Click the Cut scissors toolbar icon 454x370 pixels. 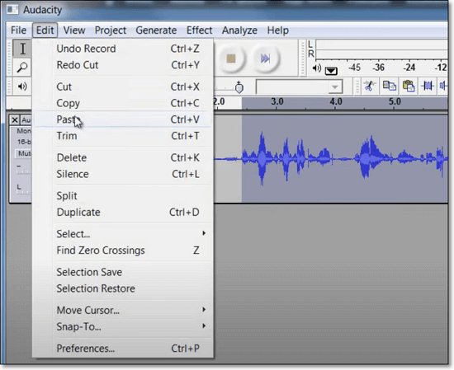[x=369, y=86]
